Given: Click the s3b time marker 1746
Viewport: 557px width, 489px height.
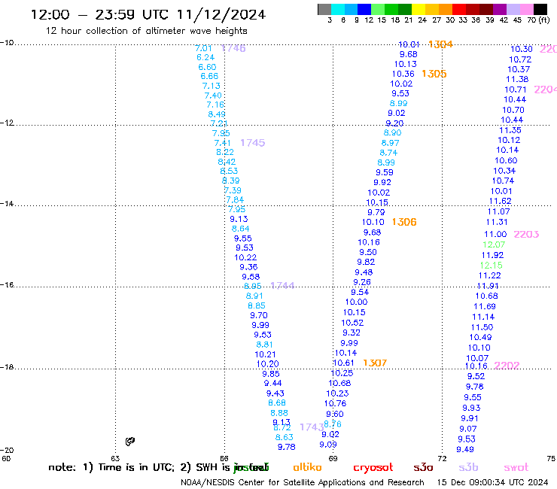Looking at the screenshot, I should [233, 48].
